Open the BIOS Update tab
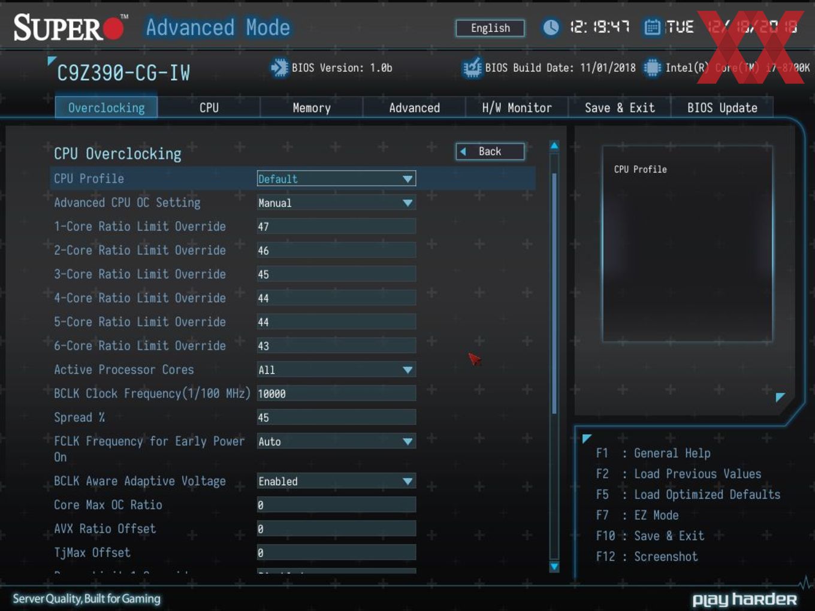The image size is (815, 611). pyautogui.click(x=722, y=108)
